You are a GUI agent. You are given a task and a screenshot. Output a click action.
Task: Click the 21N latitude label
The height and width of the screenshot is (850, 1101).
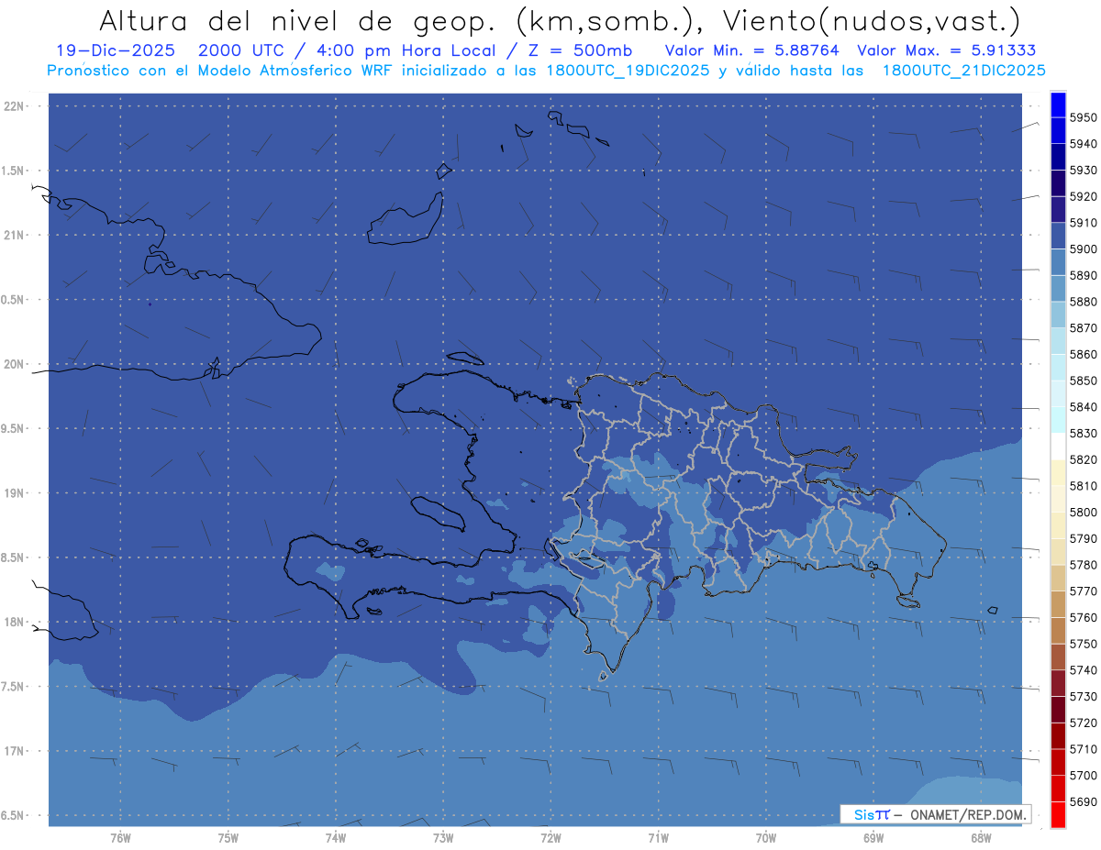tap(15, 235)
